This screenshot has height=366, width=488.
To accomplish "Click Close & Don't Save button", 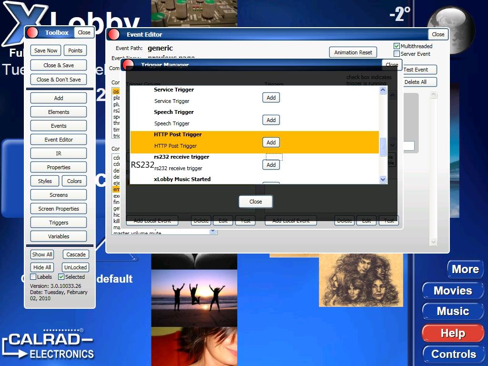I will 59,80.
